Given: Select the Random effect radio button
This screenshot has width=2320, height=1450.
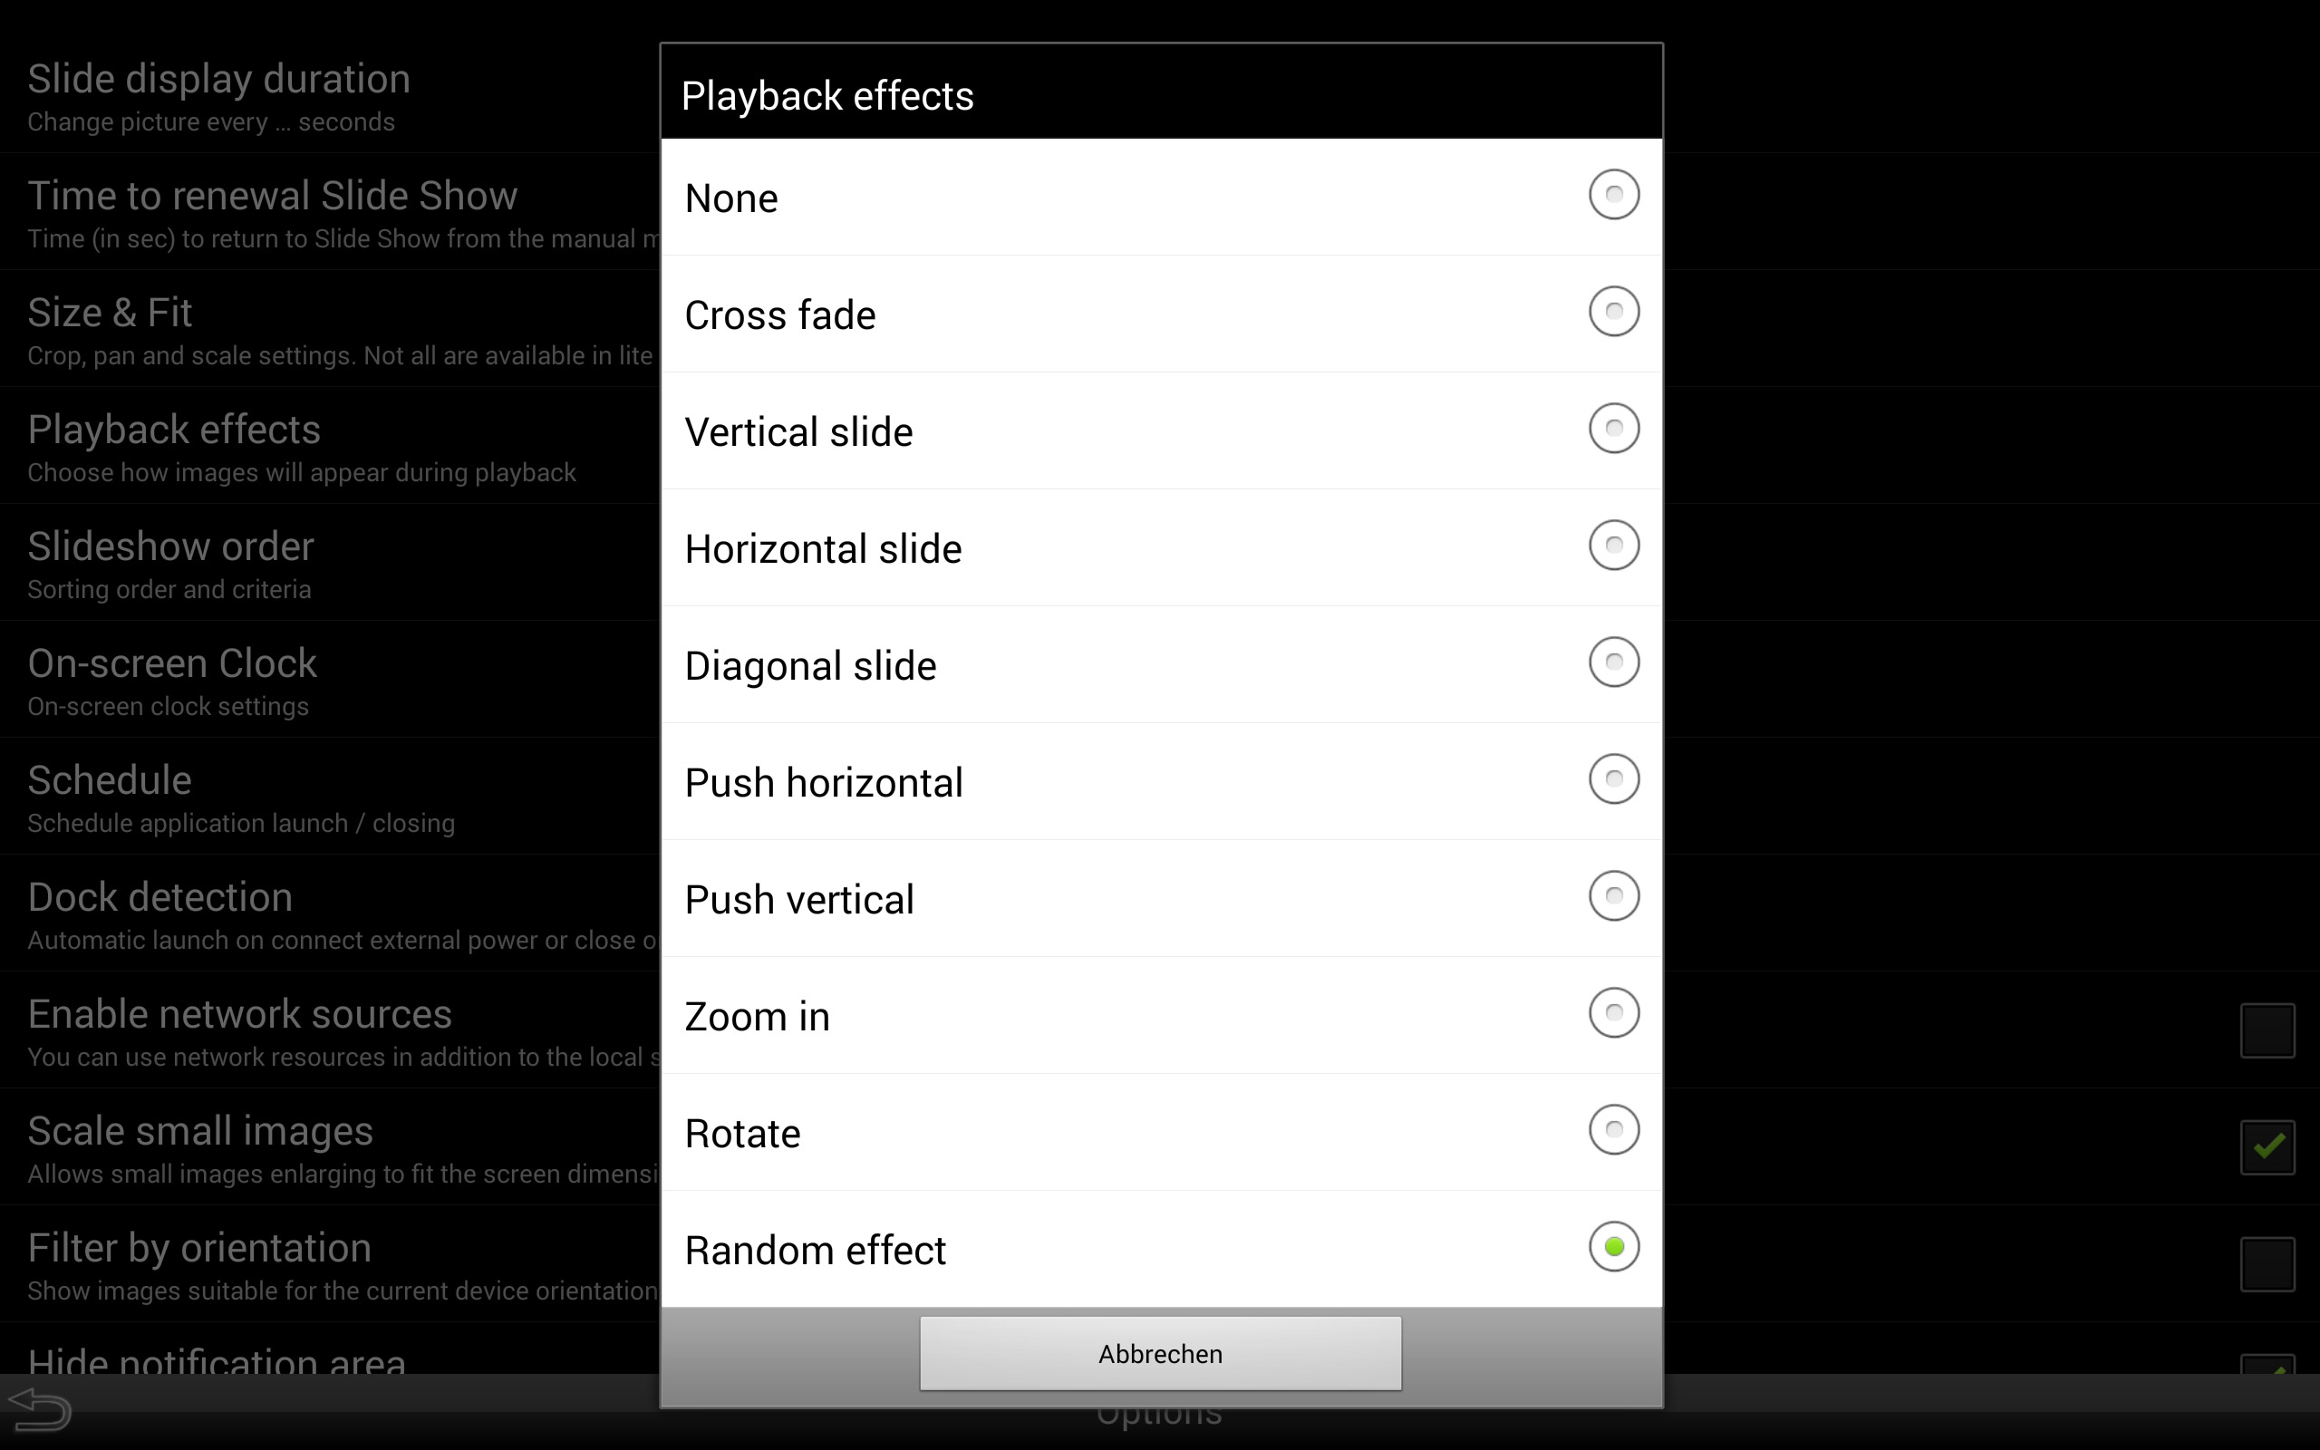Looking at the screenshot, I should point(1613,1248).
